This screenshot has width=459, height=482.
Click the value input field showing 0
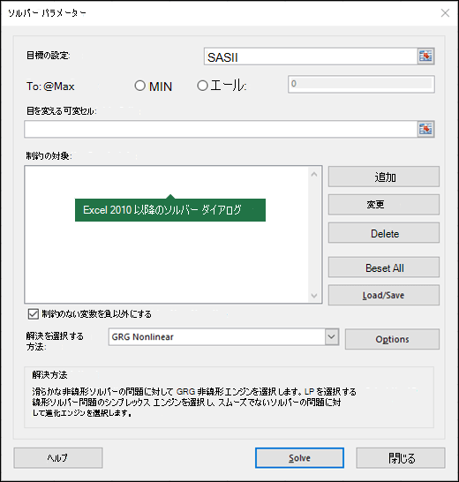361,84
